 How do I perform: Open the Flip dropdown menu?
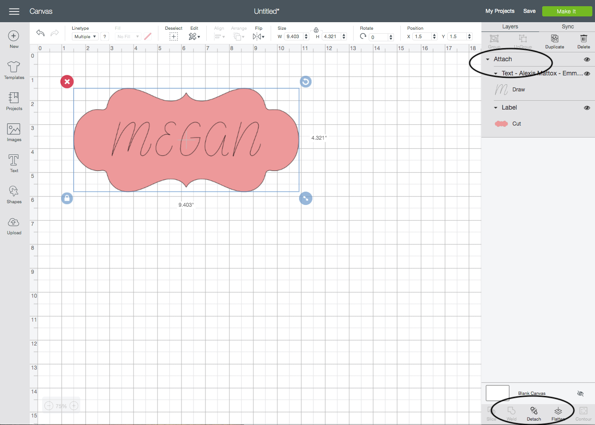tap(258, 37)
